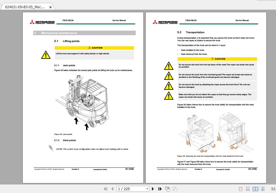This screenshot has height=193, width=276.
Task: Close the 624631-EN-B3-05 document tab
Action: click(50, 7)
